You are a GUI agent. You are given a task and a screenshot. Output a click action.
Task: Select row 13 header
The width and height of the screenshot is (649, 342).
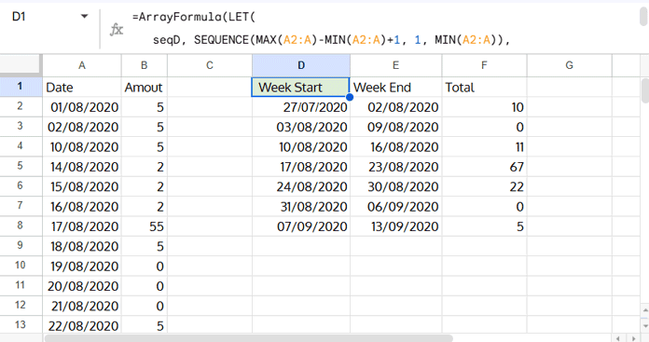tap(21, 325)
